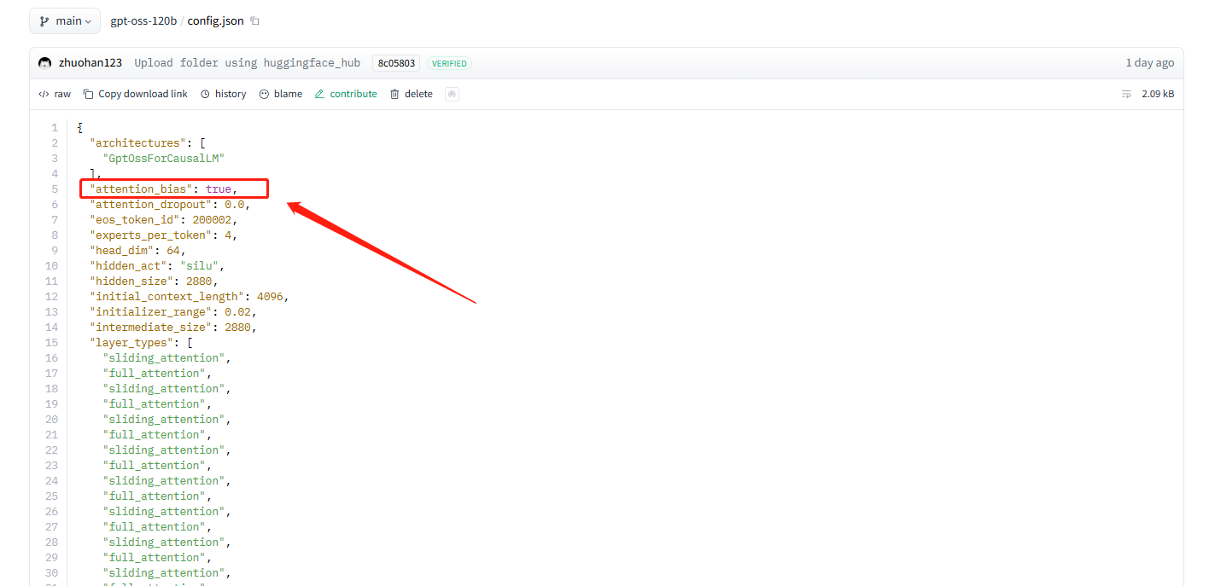Open the main branch dropdown
1209x586 pixels.
65,20
